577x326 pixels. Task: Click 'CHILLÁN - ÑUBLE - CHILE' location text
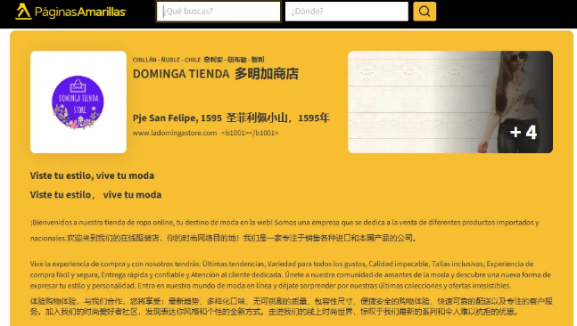click(x=167, y=60)
